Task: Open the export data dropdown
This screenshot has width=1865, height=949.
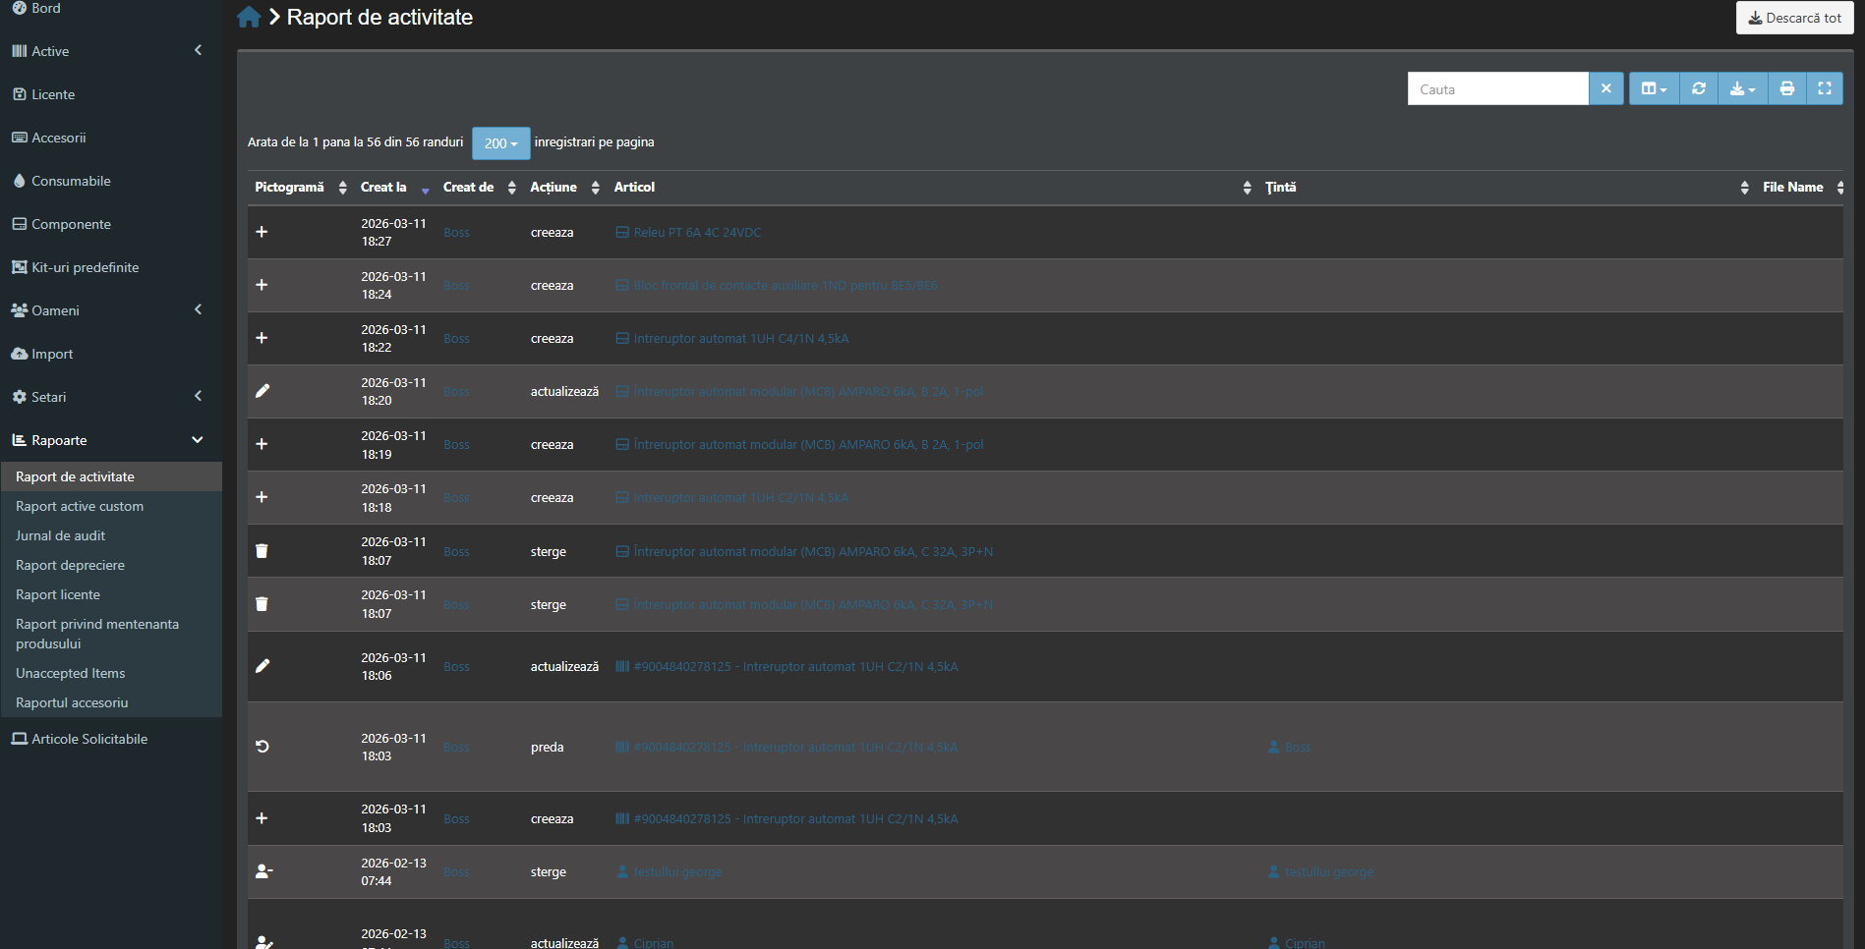Action: pyautogui.click(x=1742, y=88)
